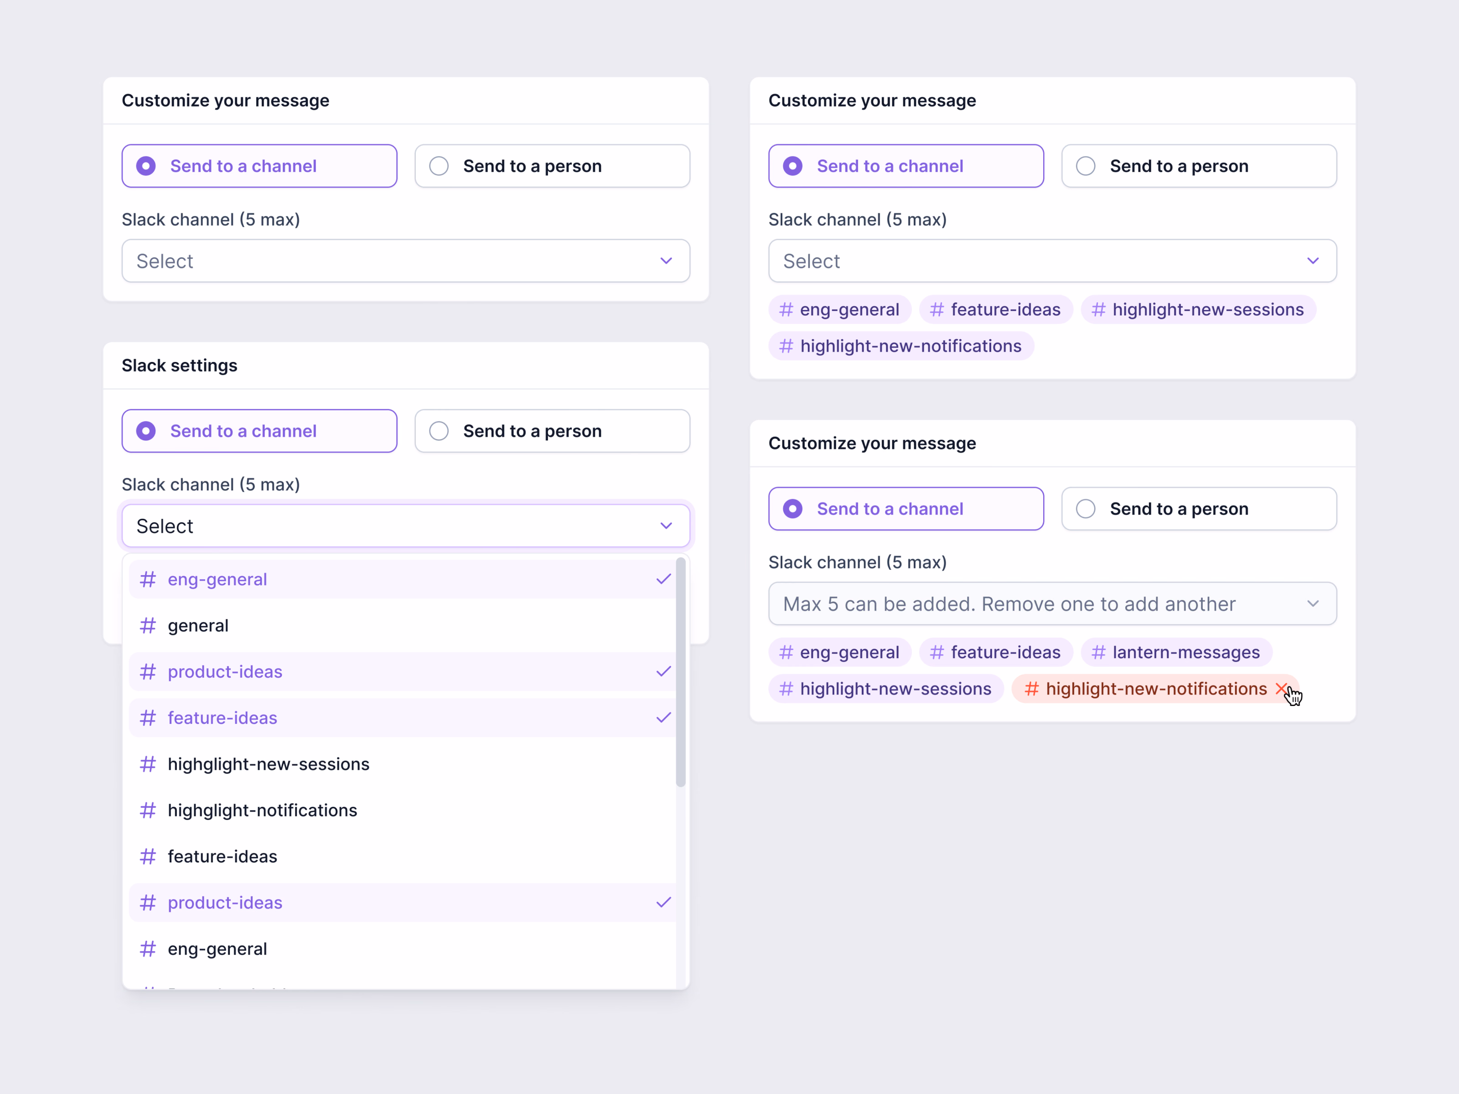Viewport: 1459px width, 1094px height.
Task: Click the dropdown list scrollbar thumb
Action: coord(681,673)
